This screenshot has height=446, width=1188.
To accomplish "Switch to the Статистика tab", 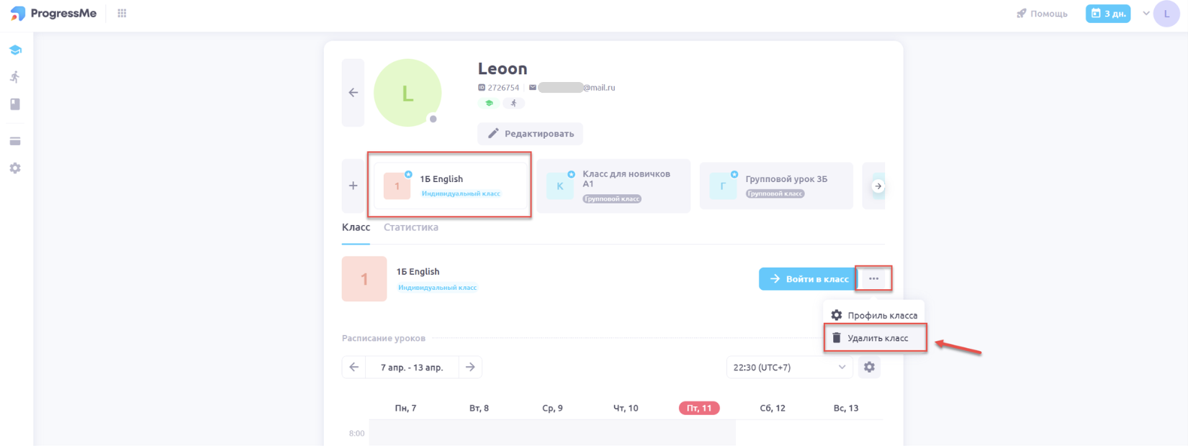I will click(x=410, y=227).
